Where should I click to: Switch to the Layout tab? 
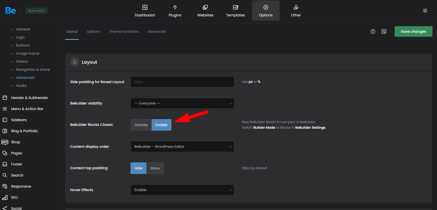[72, 31]
